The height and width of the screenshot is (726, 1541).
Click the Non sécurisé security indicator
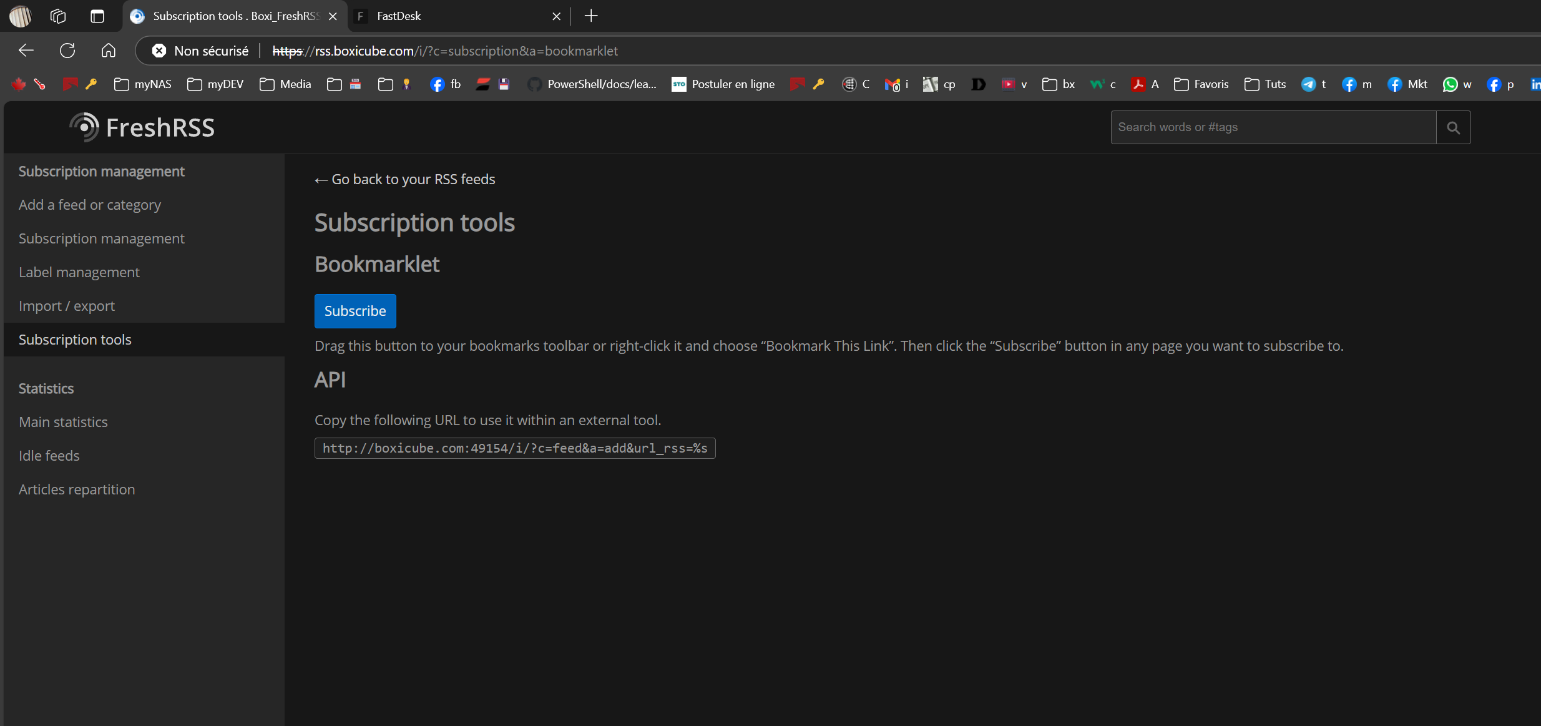[x=200, y=51]
